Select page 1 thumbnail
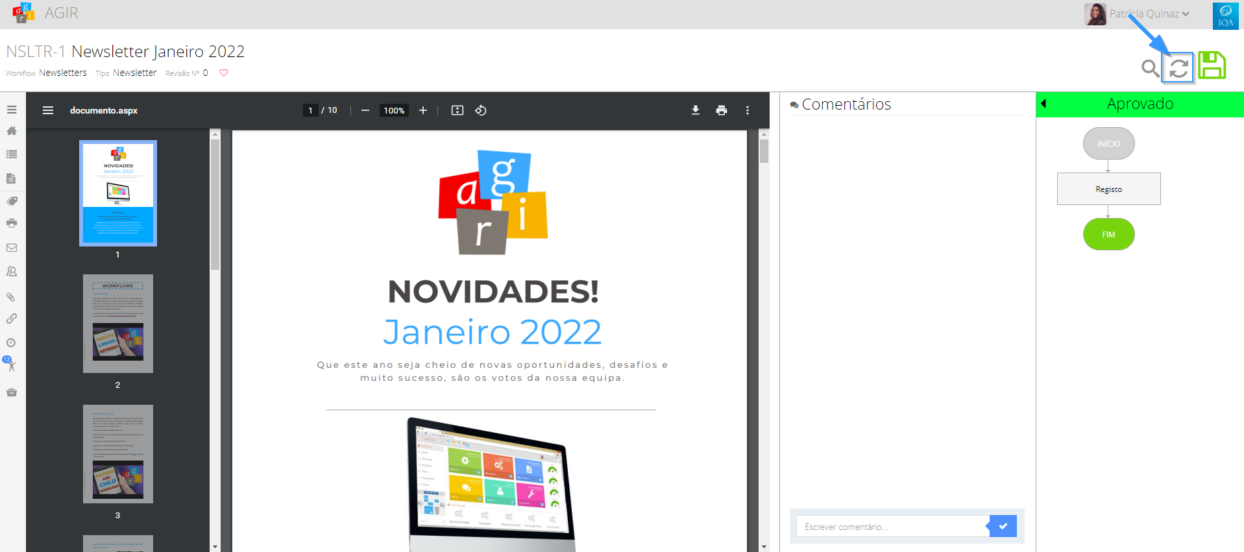The height and width of the screenshot is (552, 1244). 118,193
